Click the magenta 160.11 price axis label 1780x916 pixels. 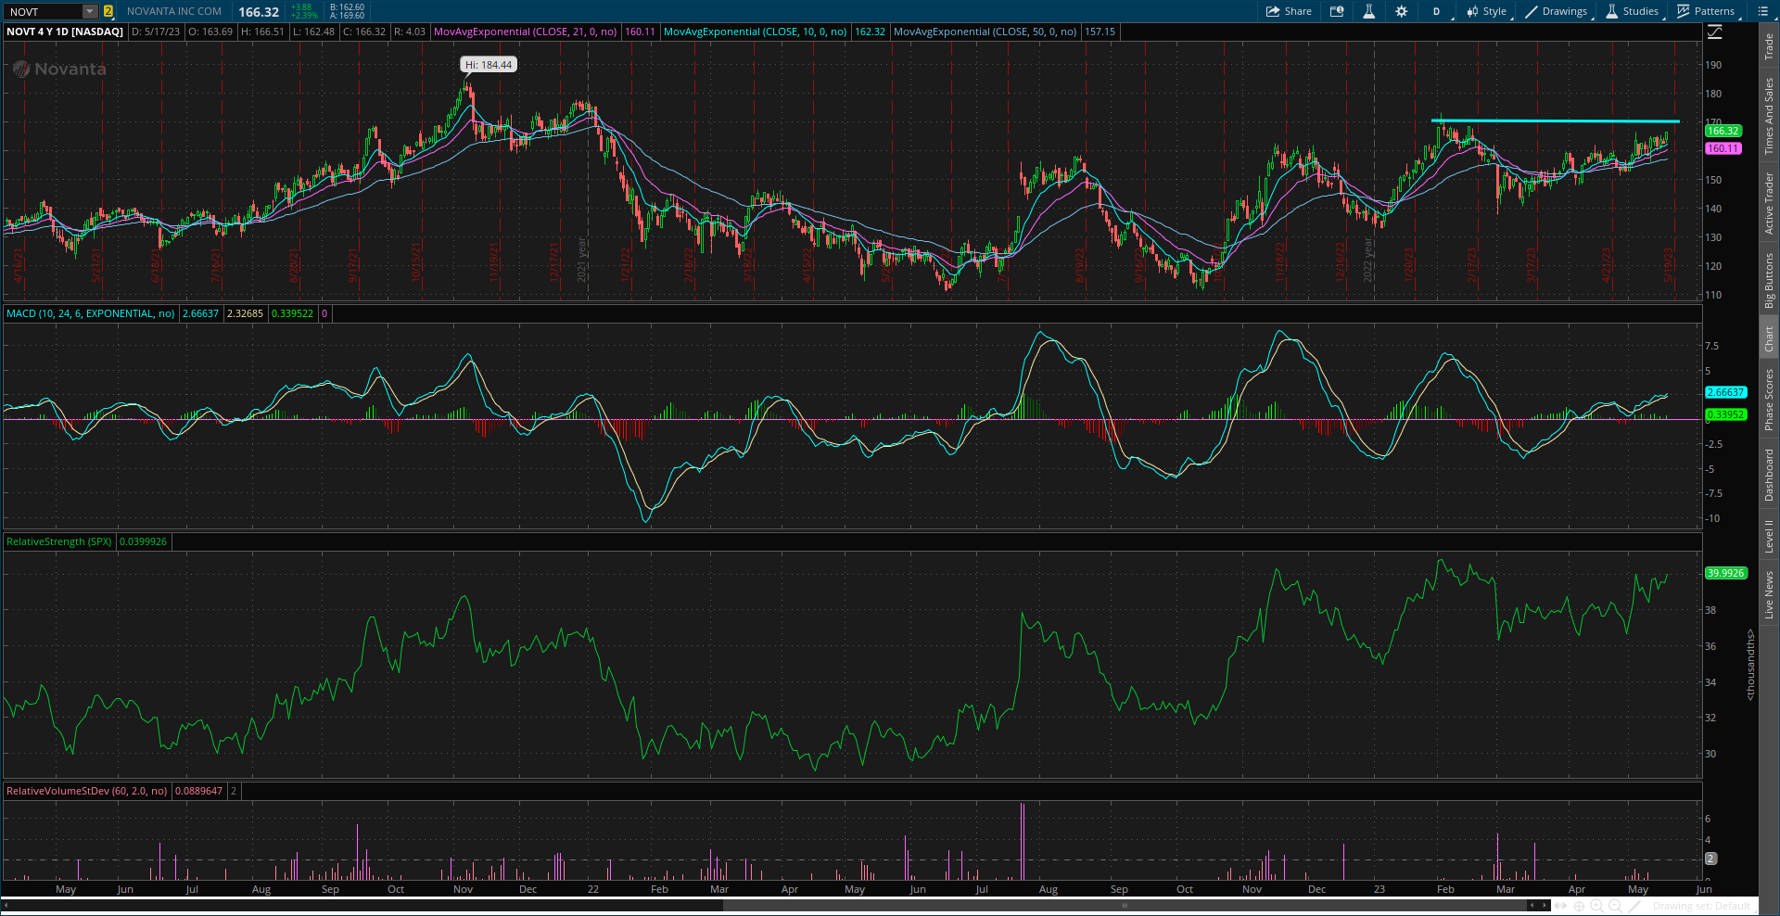coord(1723,148)
